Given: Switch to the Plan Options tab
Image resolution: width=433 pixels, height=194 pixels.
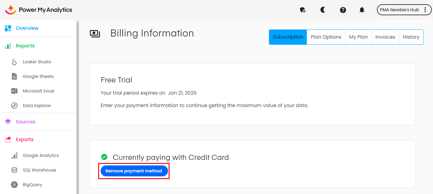Looking at the screenshot, I should (326, 37).
